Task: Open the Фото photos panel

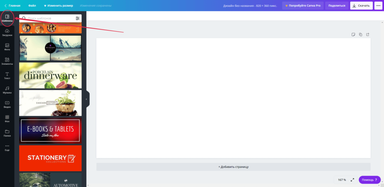Action: (x=7, y=47)
